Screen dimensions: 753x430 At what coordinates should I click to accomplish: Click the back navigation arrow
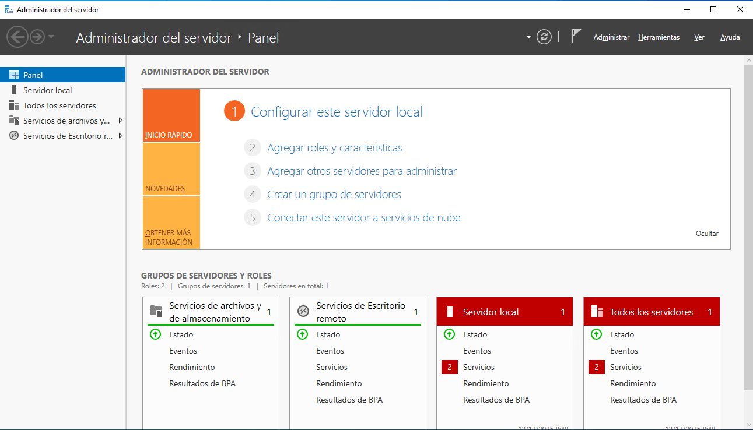pos(17,37)
